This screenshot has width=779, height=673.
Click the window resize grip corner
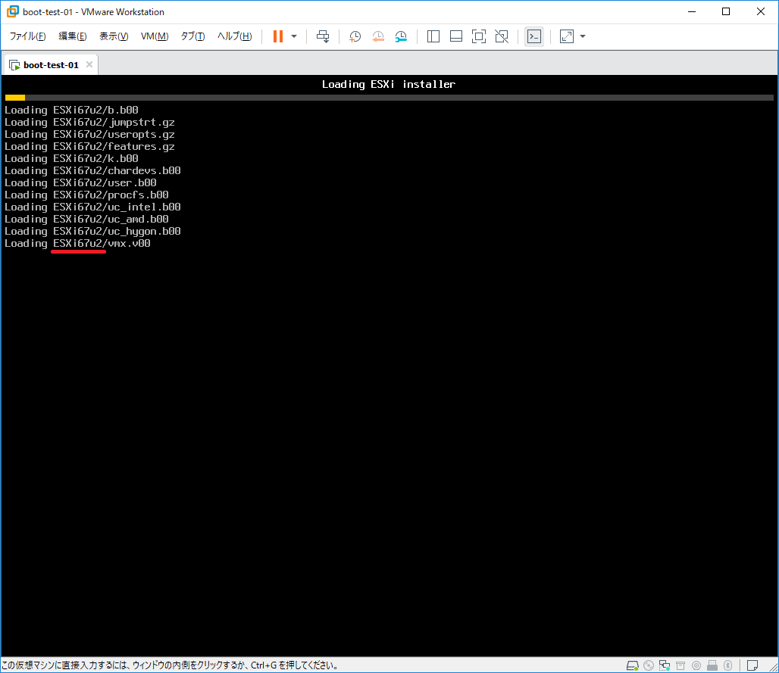pos(773,668)
